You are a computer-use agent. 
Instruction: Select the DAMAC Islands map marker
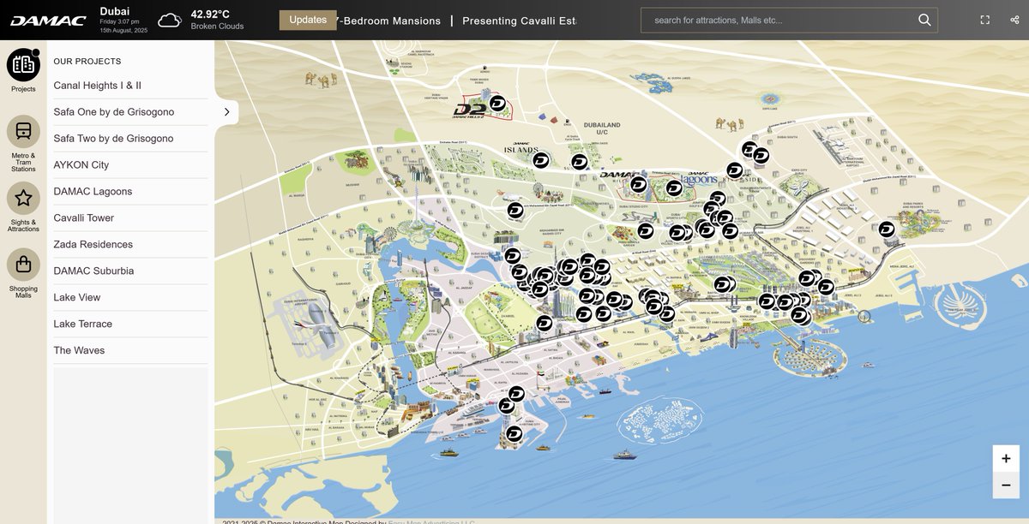click(x=541, y=160)
